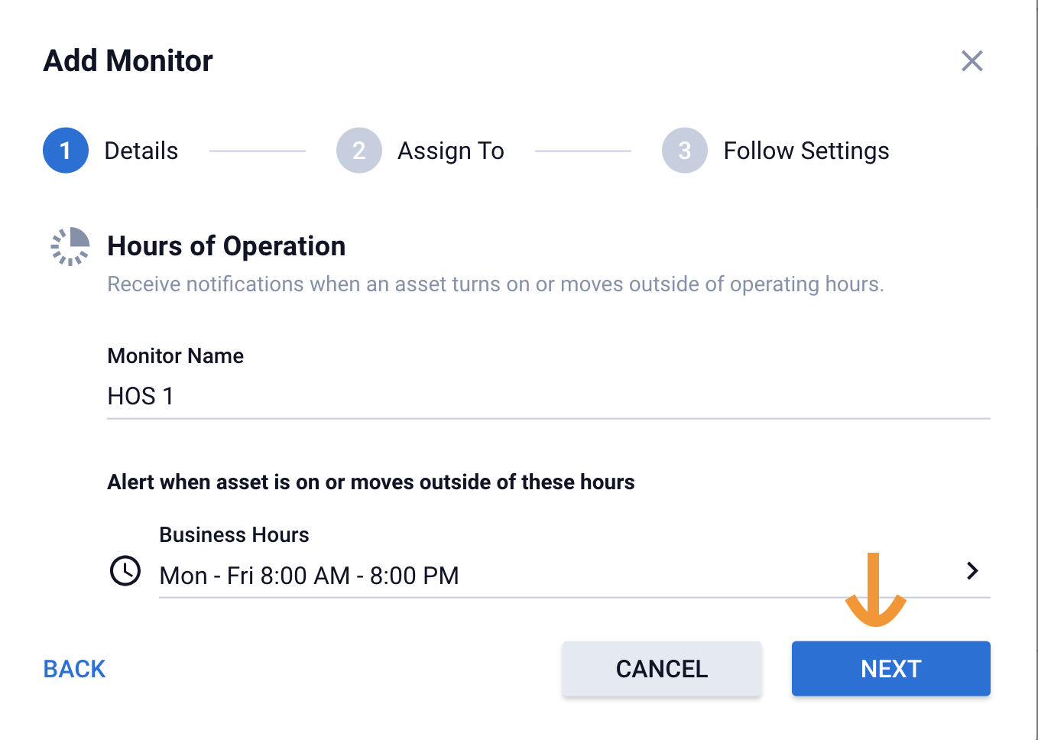Screen dimensions: 1038x740
Task: Click the Add Monitor dialog title
Action: tap(128, 61)
